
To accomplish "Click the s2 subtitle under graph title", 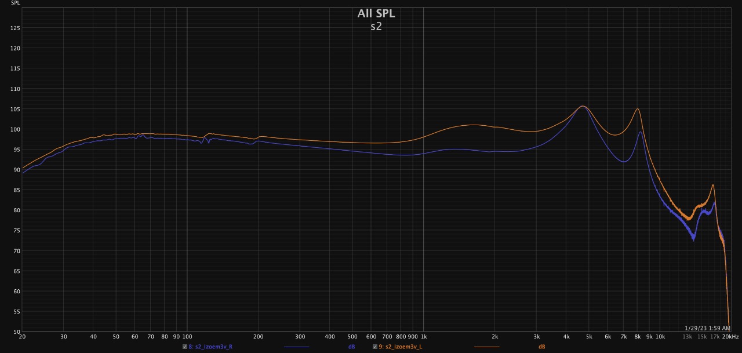I will [x=376, y=27].
